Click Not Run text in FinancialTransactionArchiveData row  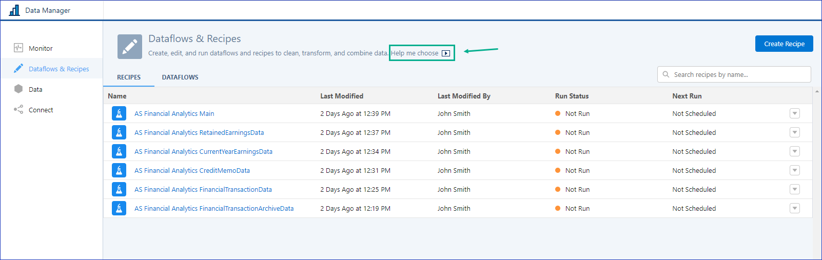(577, 209)
